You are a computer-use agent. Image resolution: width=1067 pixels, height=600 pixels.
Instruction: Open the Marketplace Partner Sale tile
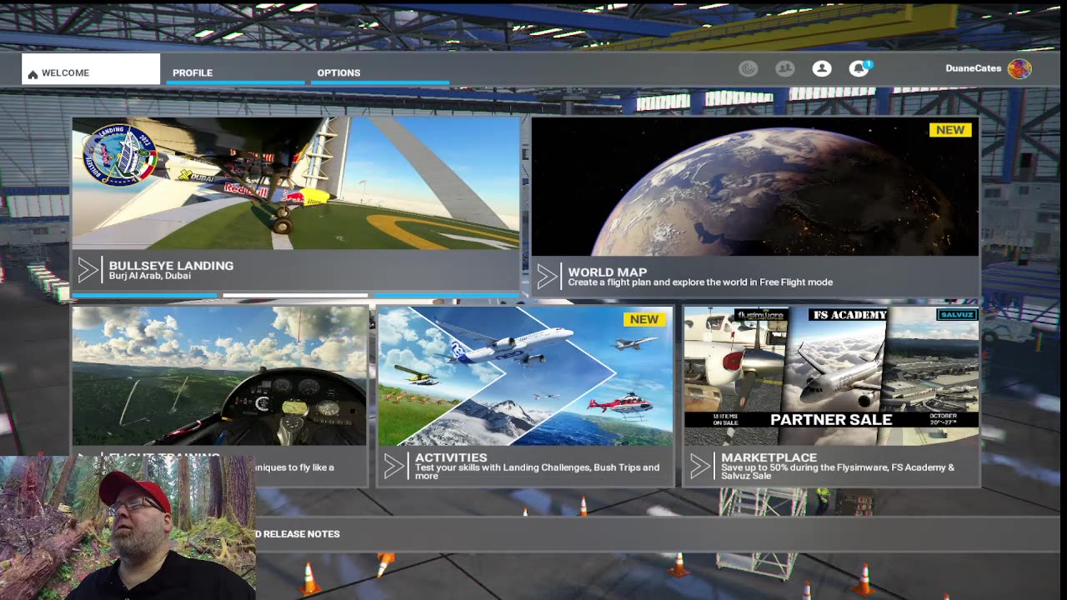[x=831, y=396]
